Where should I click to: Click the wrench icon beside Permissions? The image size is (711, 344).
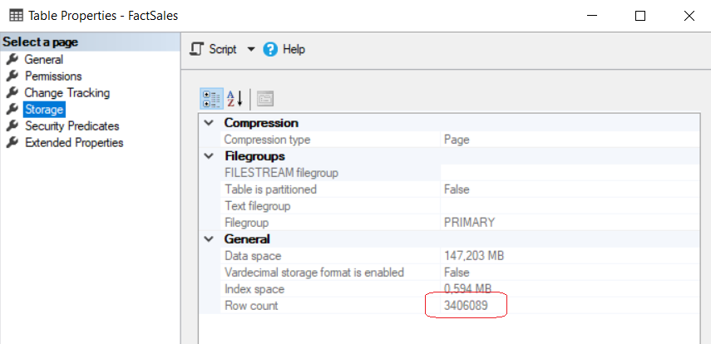click(12, 76)
